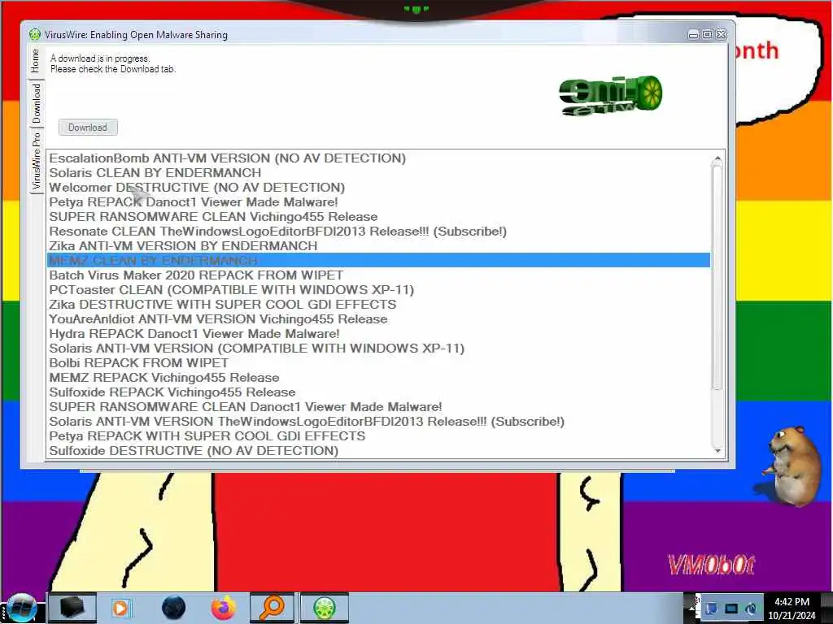Select Batch Virus Maker 2020 REPACK entry
Image resolution: width=833 pixels, height=624 pixels.
coord(379,275)
